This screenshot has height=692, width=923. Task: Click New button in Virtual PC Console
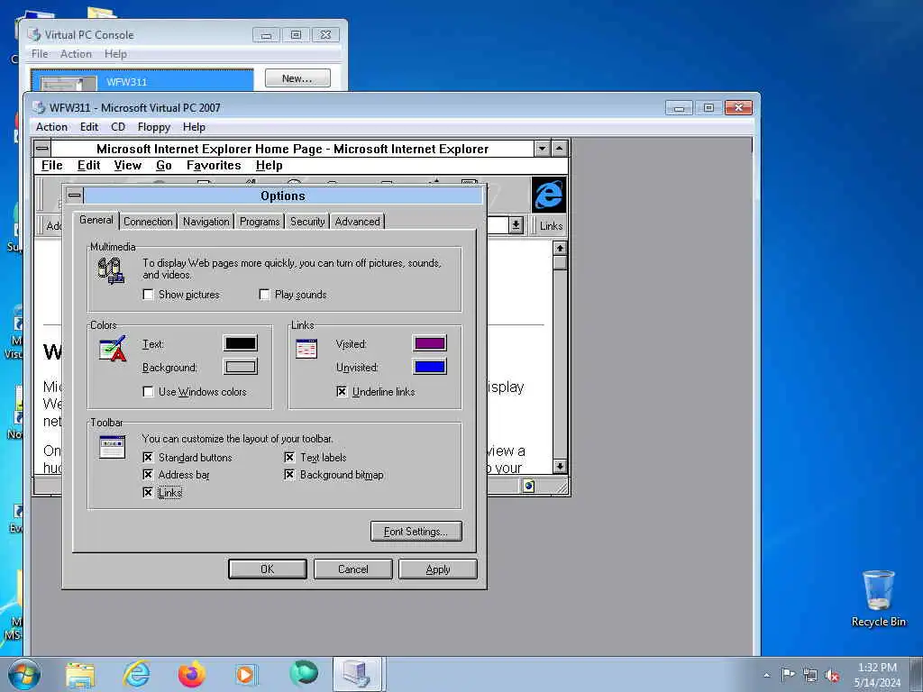point(297,78)
